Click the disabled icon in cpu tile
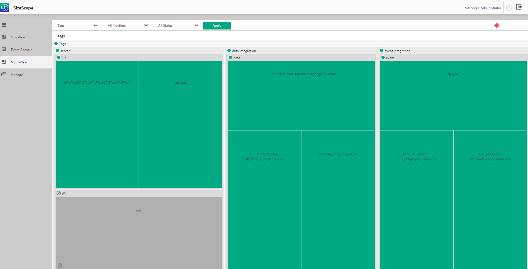528x269 pixels. click(x=60, y=265)
